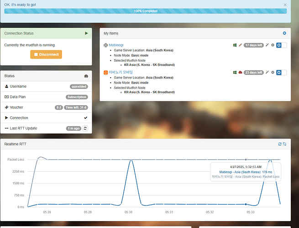
Task: Click 'Currently the mudfish is running.' text
Action: [x=30, y=45]
